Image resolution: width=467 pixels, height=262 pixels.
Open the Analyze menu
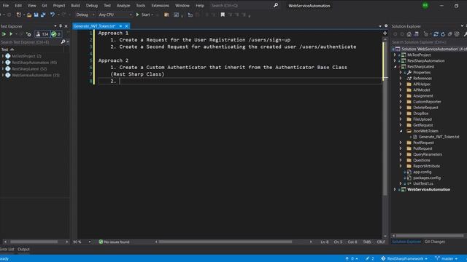point(123,5)
